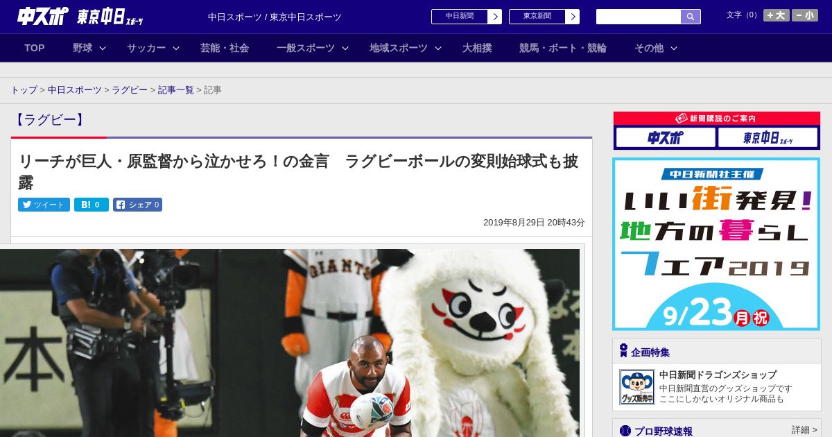This screenshot has height=437, width=832.
Task: Click 中スポ subscription button in sidebar
Action: [x=666, y=137]
